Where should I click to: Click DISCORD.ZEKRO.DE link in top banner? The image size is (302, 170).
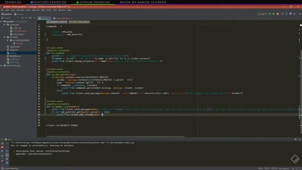pyautogui.click(x=49, y=2)
